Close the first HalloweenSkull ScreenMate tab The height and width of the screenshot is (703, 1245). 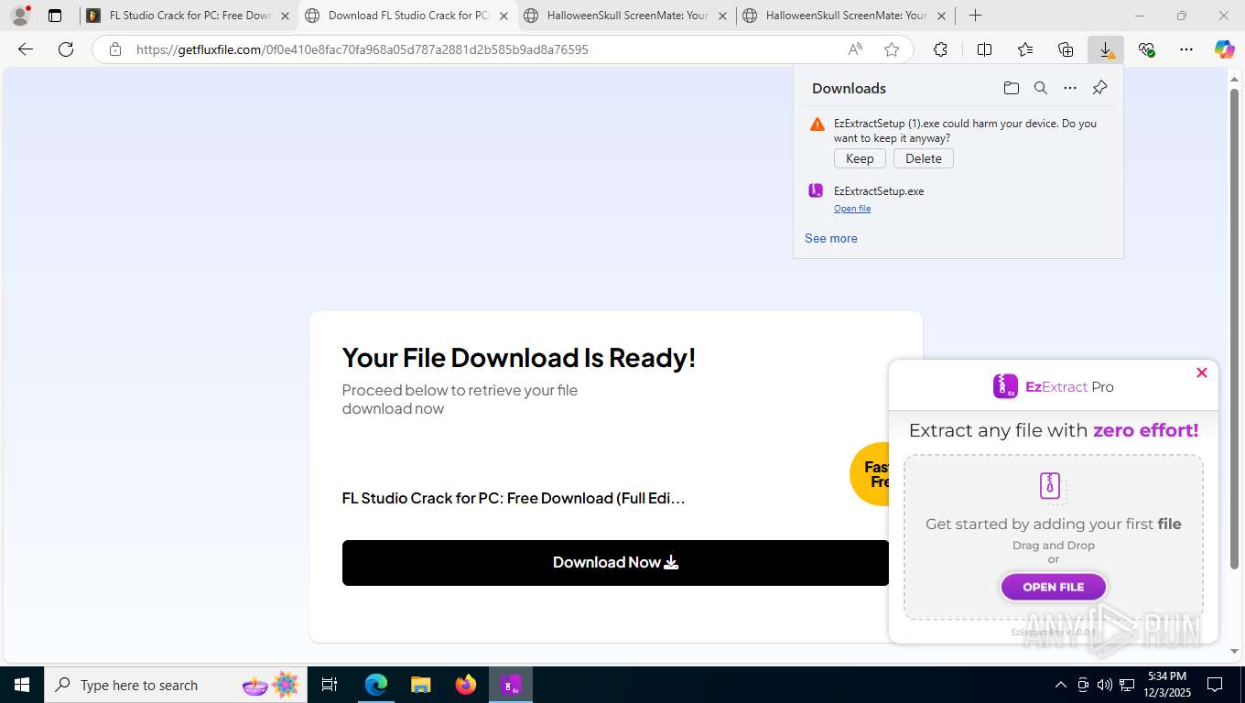pos(722,16)
